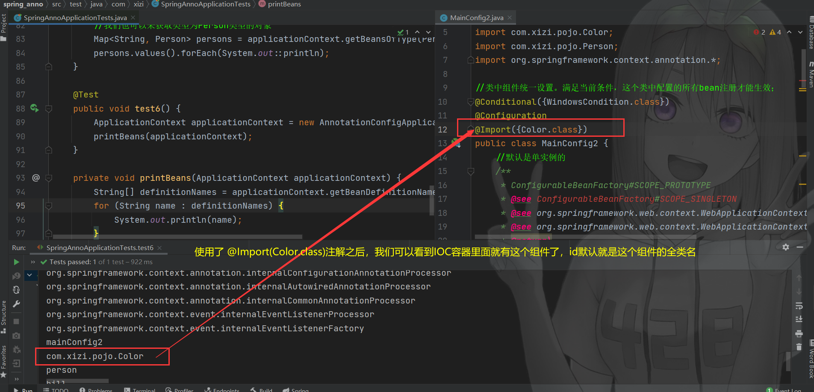814x392 pixels.
Task: Go to previous highlighted problem in MainConfig2
Action: tap(789, 32)
